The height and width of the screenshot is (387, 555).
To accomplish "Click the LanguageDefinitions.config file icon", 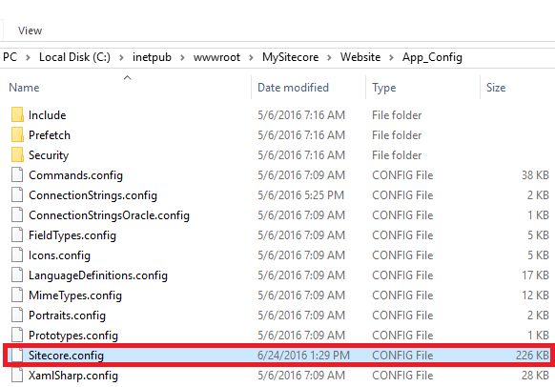I will point(17,275).
